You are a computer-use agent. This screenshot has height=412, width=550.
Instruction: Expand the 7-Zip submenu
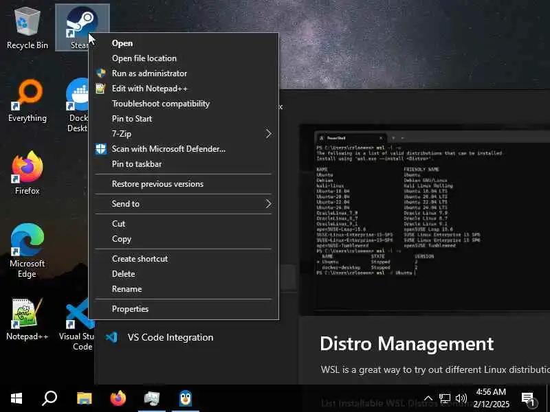(184, 134)
